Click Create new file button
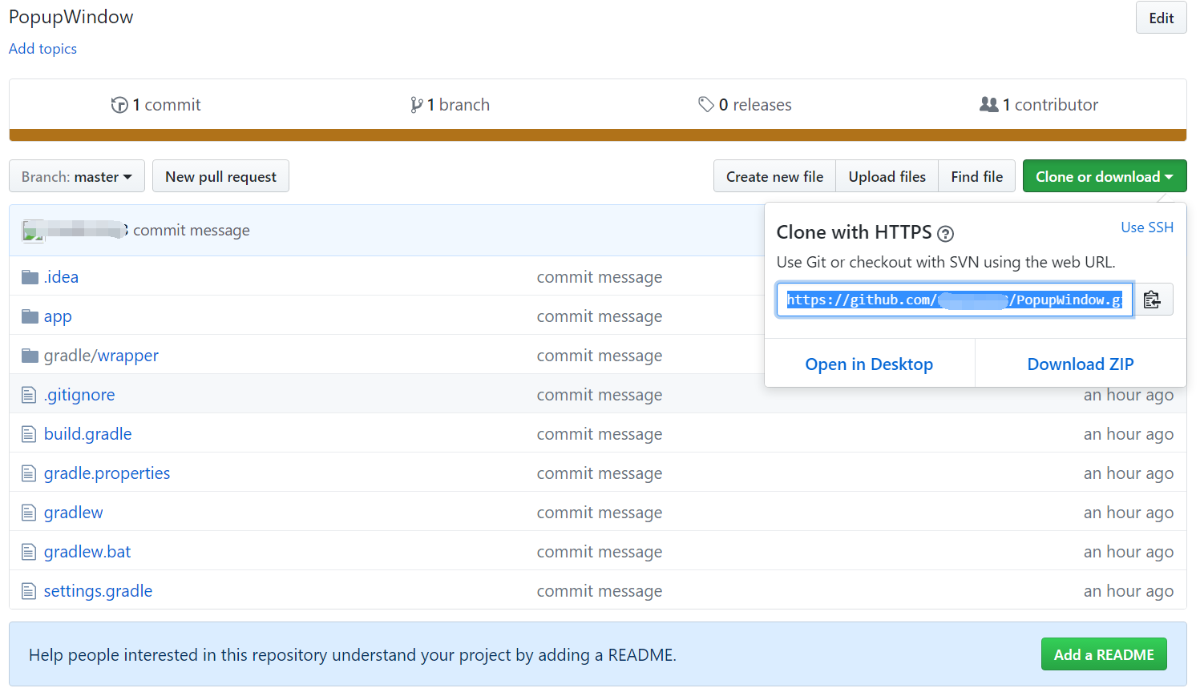The image size is (1200, 696). pyautogui.click(x=774, y=176)
